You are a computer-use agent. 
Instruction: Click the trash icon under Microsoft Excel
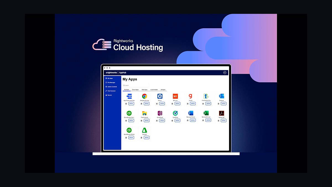[x=203, y=120]
